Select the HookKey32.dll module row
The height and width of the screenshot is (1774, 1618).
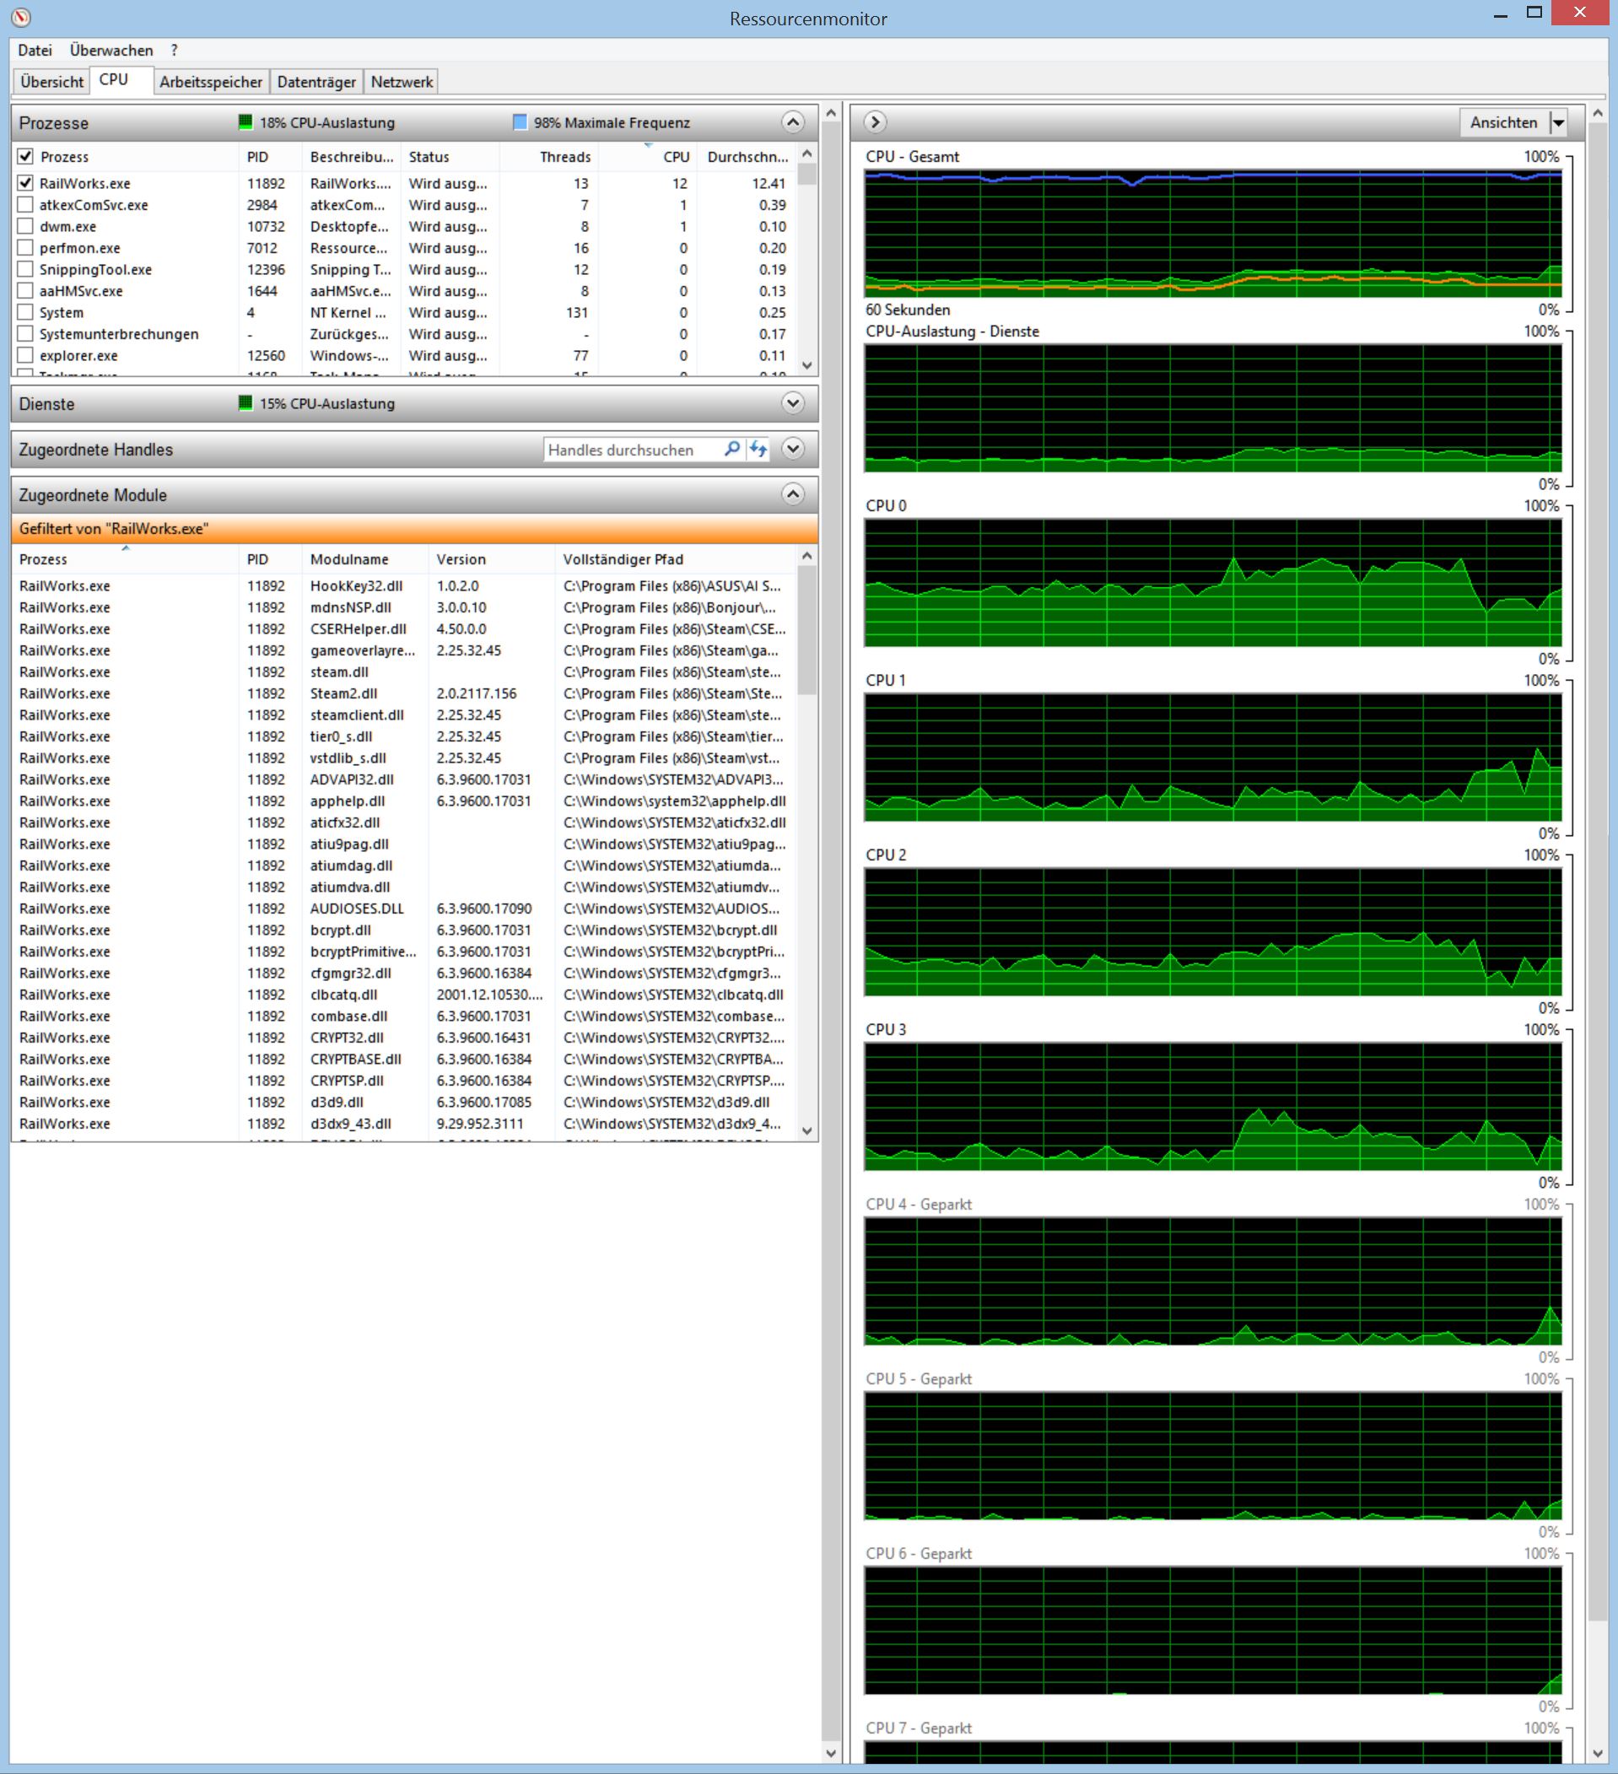(404, 586)
